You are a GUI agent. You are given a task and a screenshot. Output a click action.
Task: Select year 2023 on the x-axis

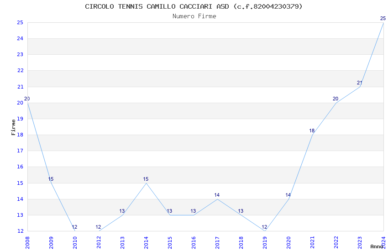point(360,242)
